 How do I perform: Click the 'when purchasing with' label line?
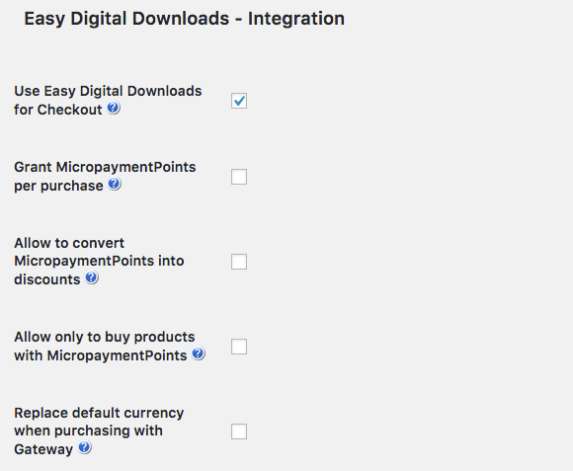89,432
